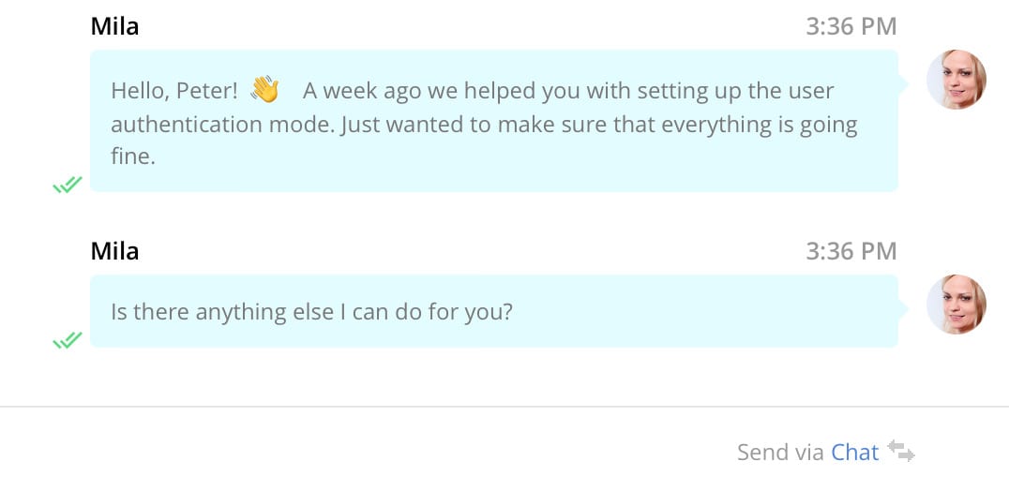
Task: Click the waving hand emoji
Action: [x=265, y=91]
